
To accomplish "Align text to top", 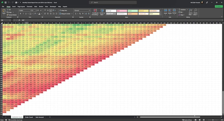I will [x=45, y=11].
